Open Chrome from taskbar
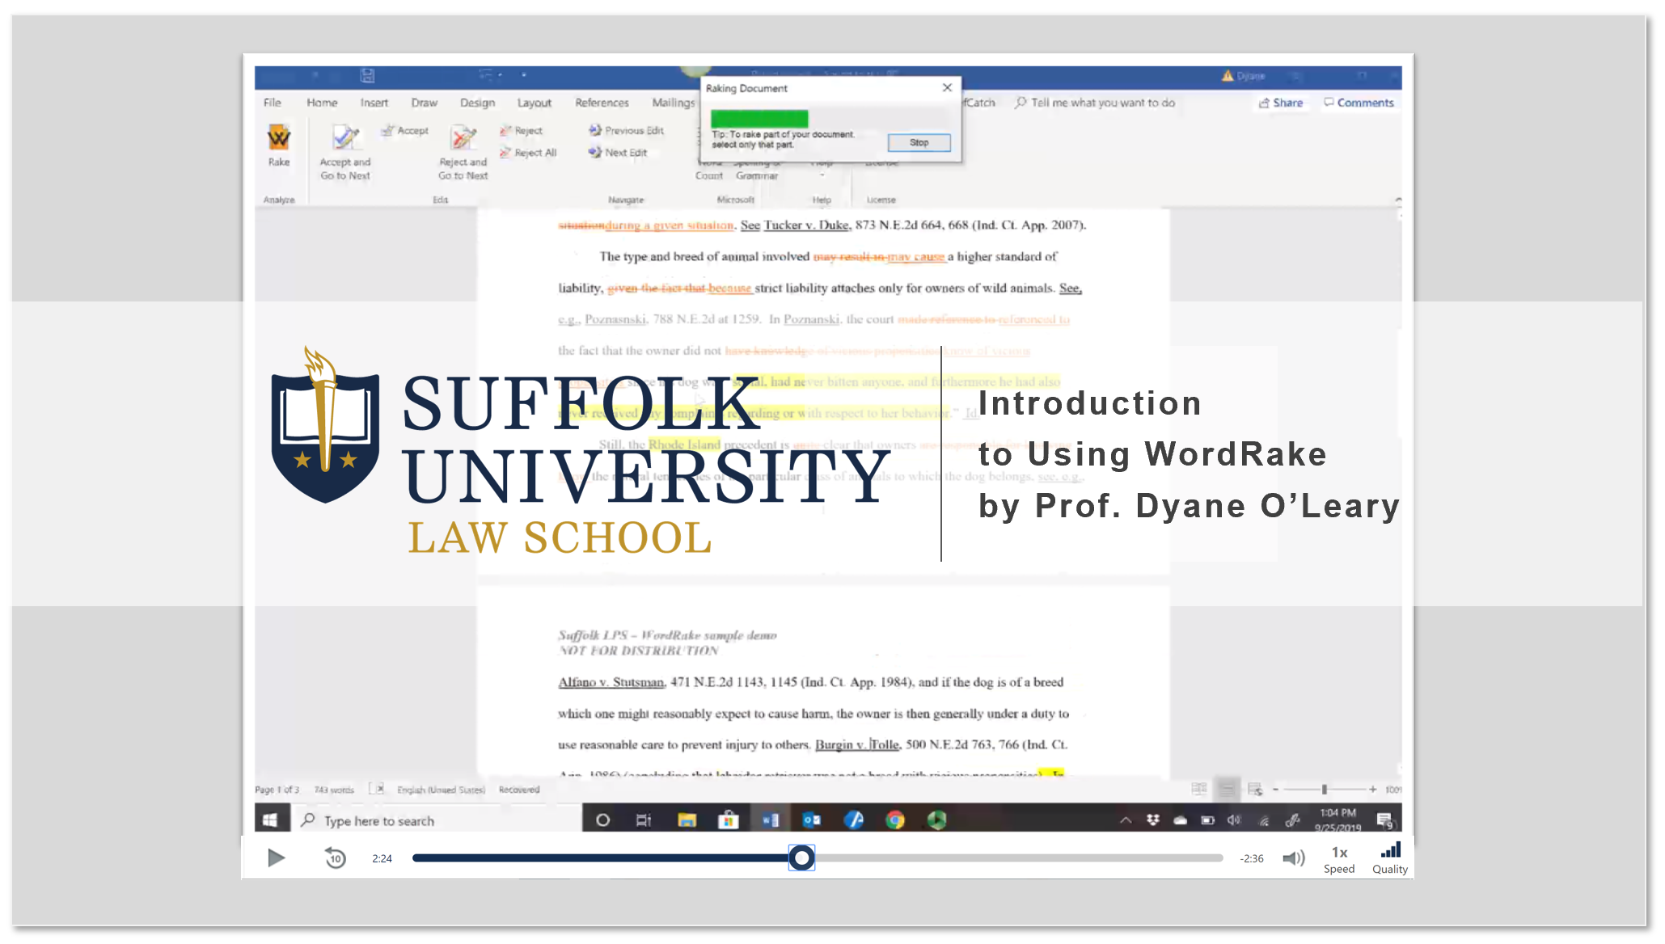Viewport: 1665px width, 944px height. 894,820
